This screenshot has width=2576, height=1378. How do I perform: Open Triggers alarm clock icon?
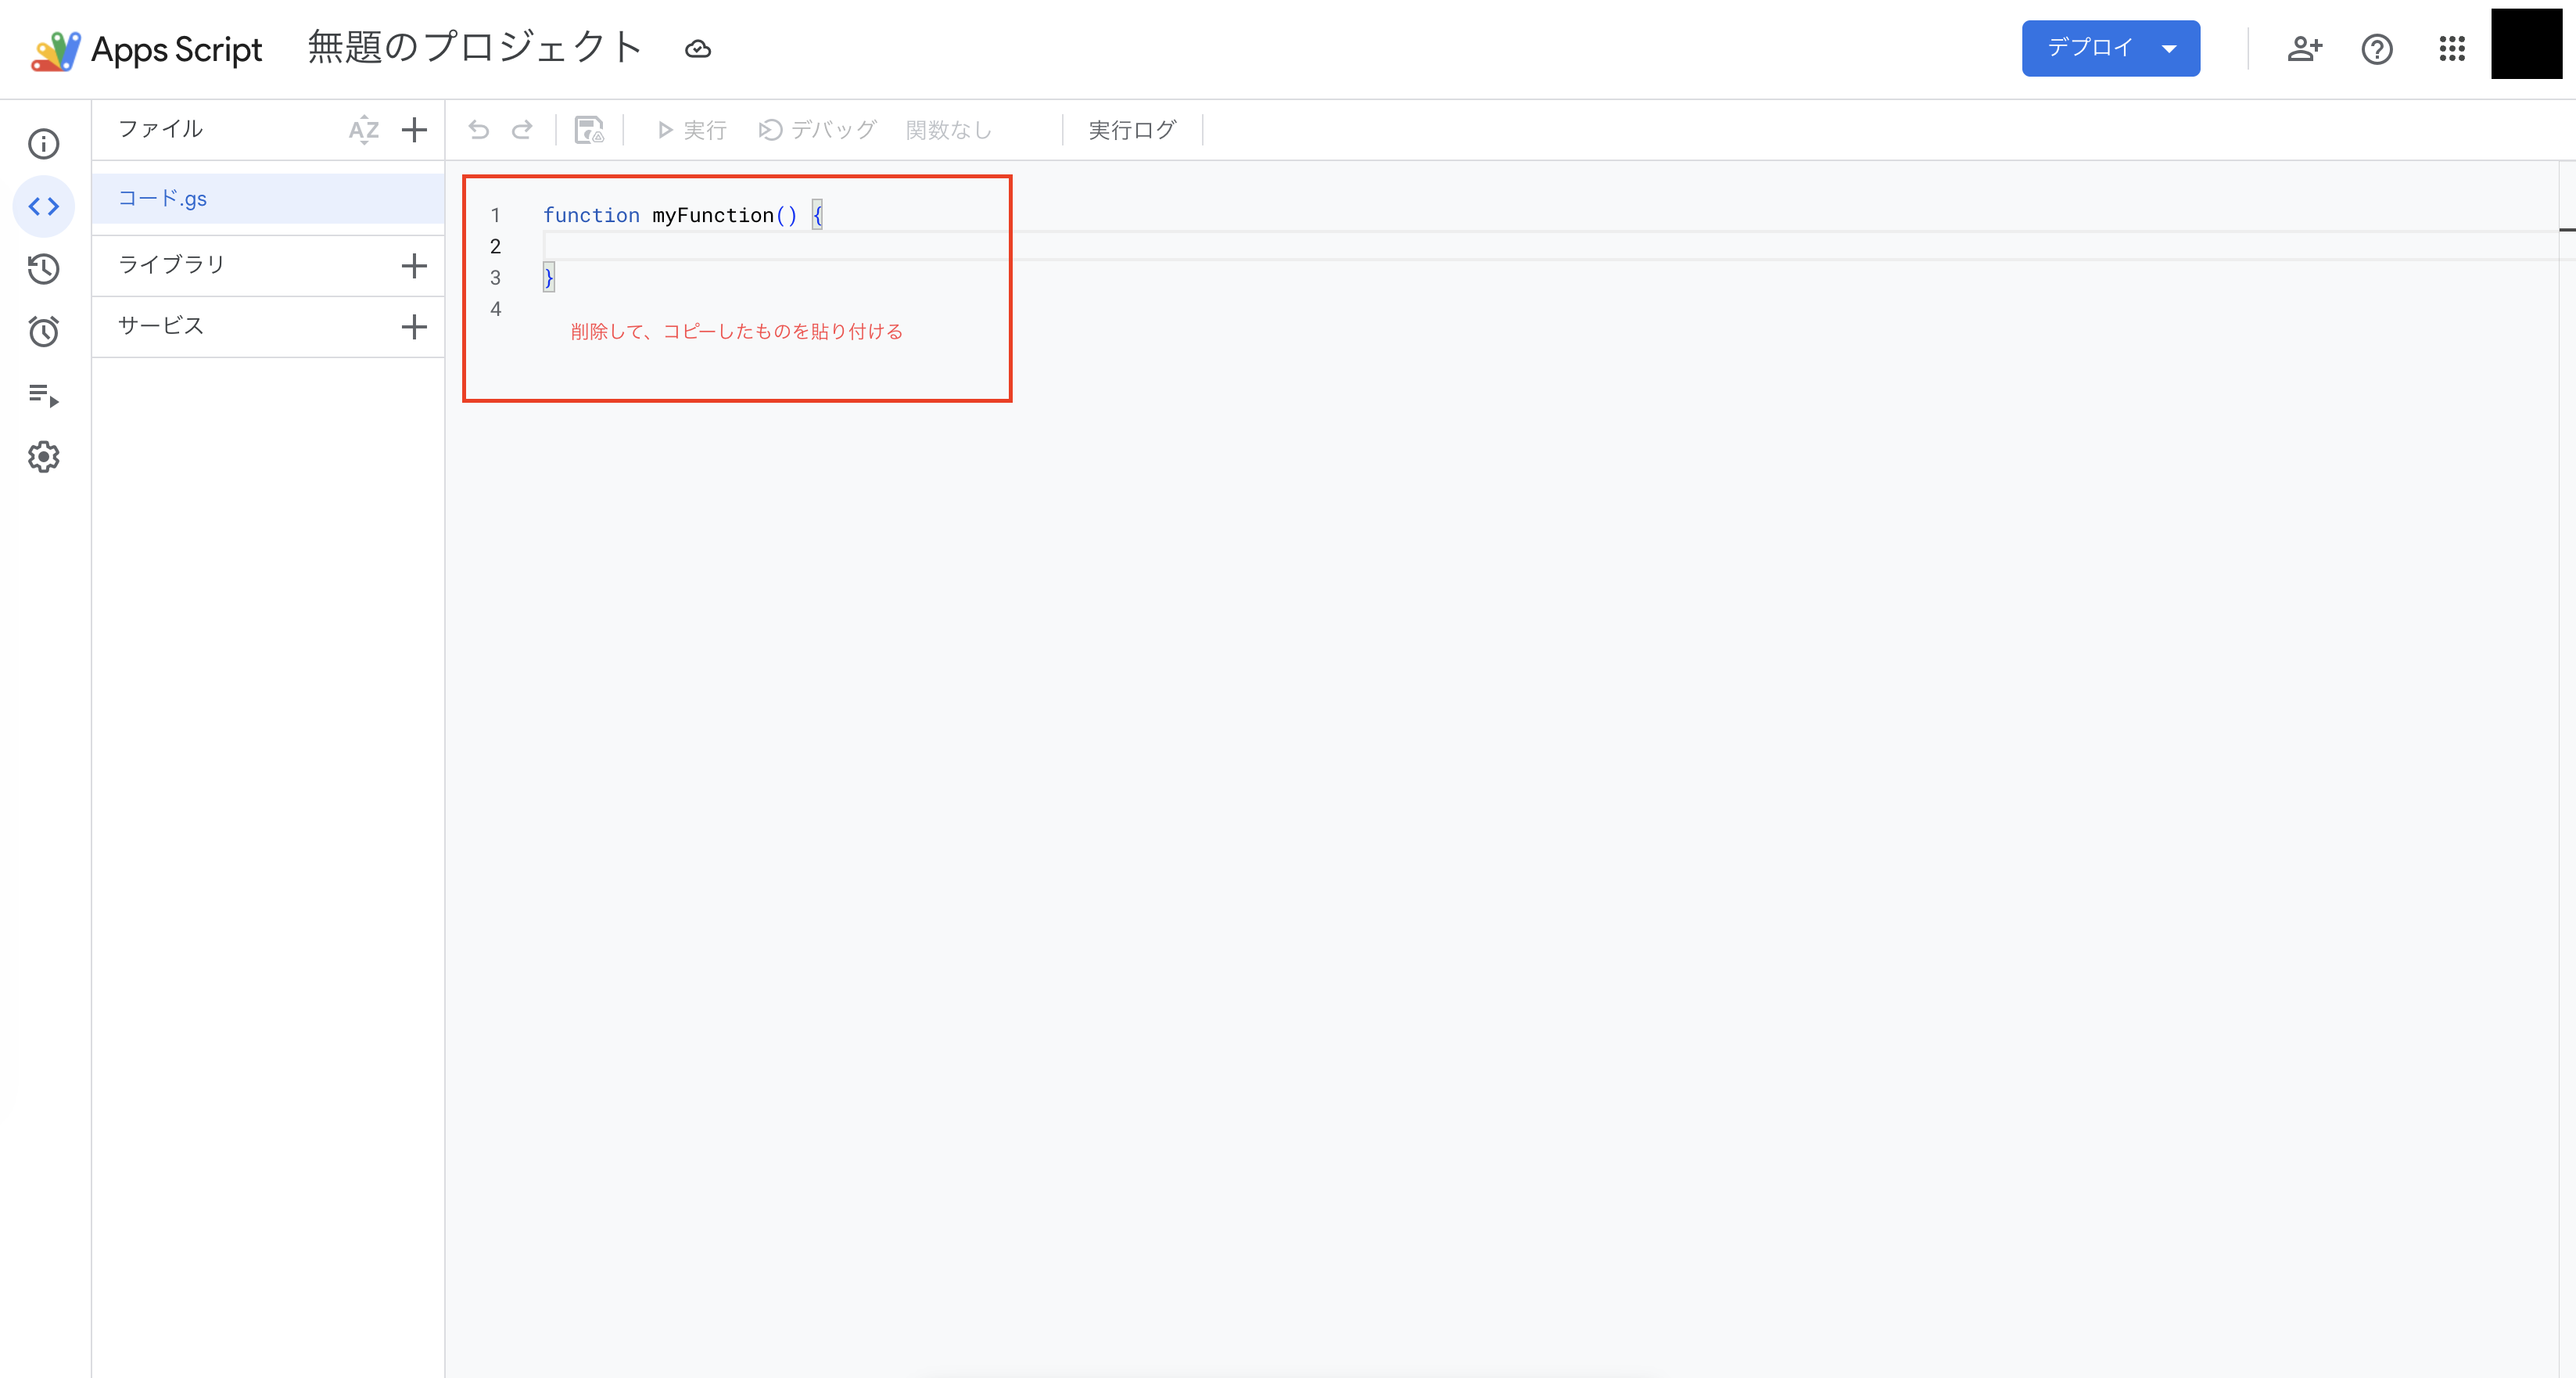click(x=44, y=331)
